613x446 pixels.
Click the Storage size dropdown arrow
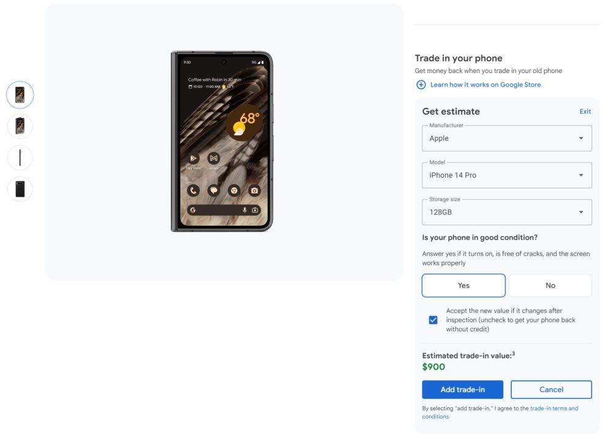point(581,212)
